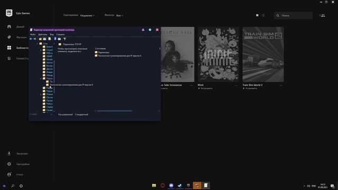Open Home in Epic Games sidebar
This screenshot has width=338, height=190.
15,27
